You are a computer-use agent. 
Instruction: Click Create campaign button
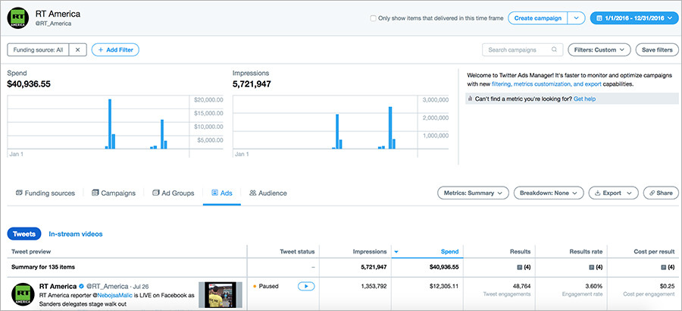point(537,18)
